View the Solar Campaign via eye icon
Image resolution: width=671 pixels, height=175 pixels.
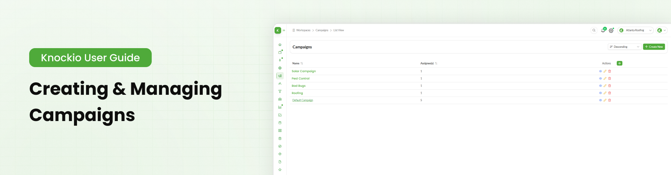(600, 71)
